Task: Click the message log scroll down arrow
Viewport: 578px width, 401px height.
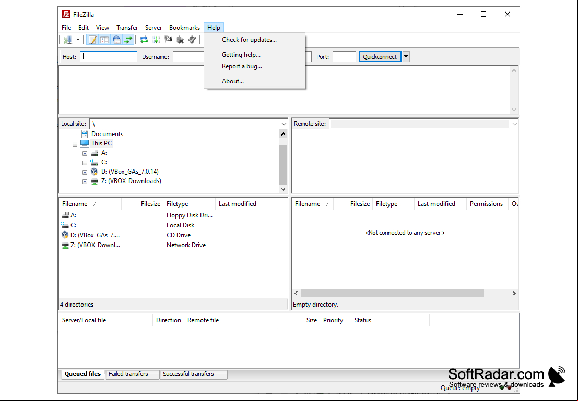Action: 514,110
